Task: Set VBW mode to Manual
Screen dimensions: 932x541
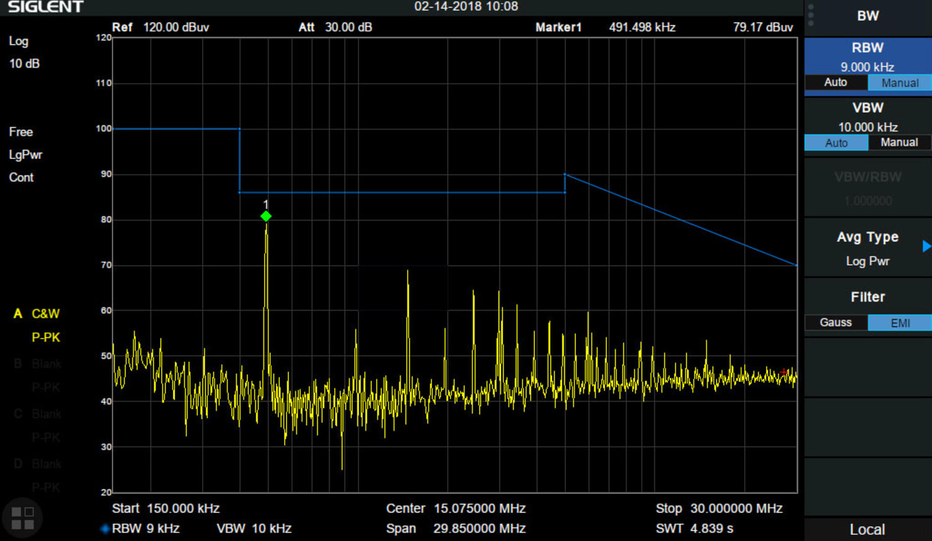Action: pyautogui.click(x=899, y=143)
